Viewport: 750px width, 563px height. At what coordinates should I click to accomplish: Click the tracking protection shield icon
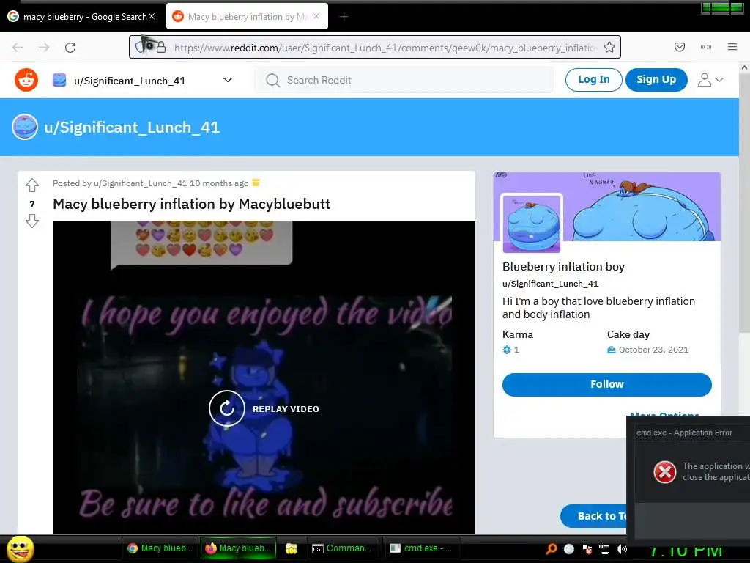tap(140, 46)
